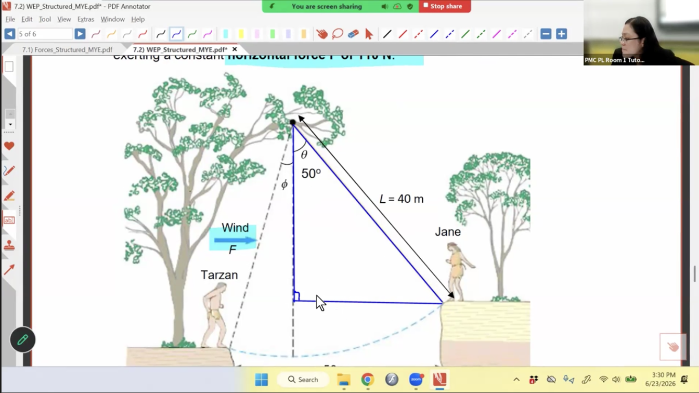699x393 pixels.
Task: Open File Explorer from taskbar
Action: click(x=344, y=380)
